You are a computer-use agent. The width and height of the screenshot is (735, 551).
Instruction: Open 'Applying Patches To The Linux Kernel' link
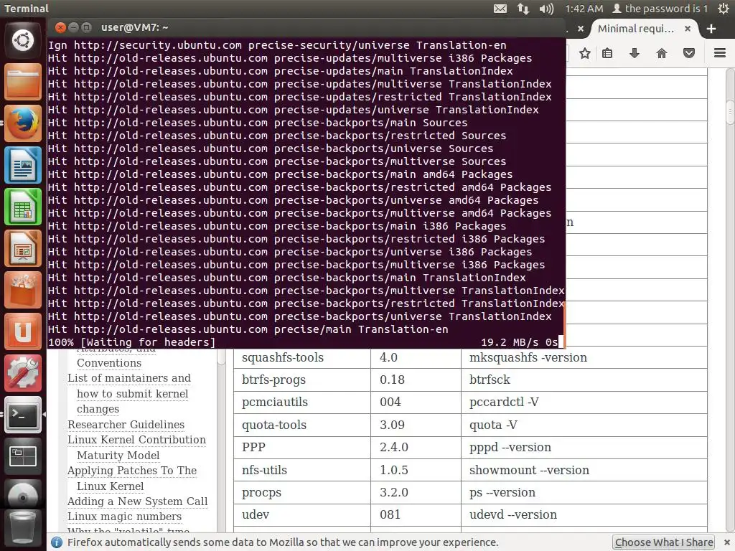coord(132,478)
